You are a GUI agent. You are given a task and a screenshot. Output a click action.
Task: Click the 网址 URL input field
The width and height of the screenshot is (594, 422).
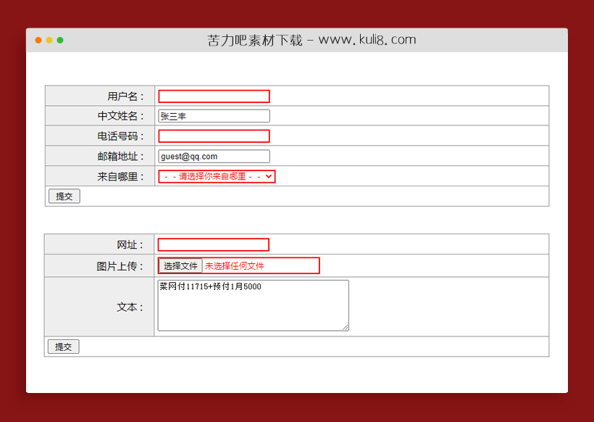click(x=213, y=244)
